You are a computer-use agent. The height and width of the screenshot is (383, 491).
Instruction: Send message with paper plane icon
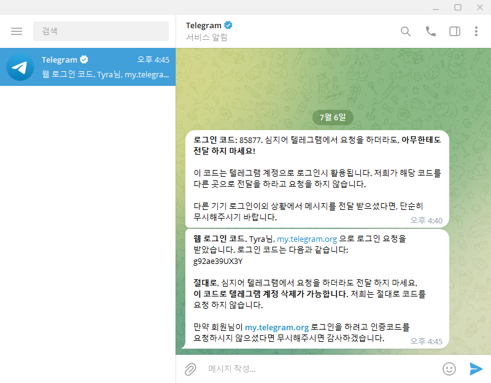pyautogui.click(x=476, y=369)
